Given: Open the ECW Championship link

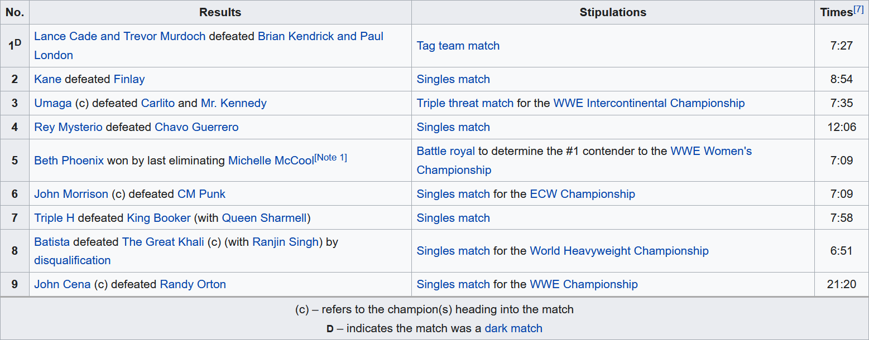Looking at the screenshot, I should point(582,194).
